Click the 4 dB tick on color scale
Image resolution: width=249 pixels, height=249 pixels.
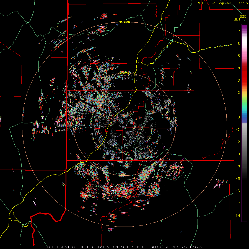pyautogui.click(x=239, y=68)
